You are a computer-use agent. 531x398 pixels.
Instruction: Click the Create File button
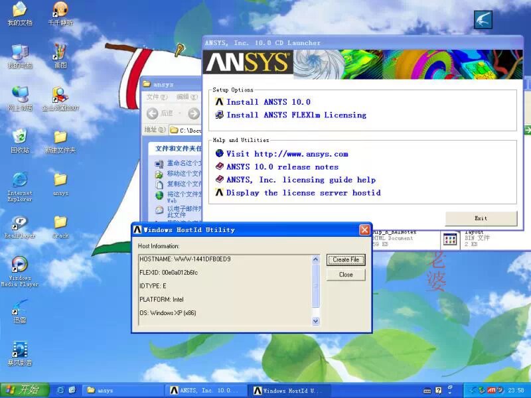point(346,259)
